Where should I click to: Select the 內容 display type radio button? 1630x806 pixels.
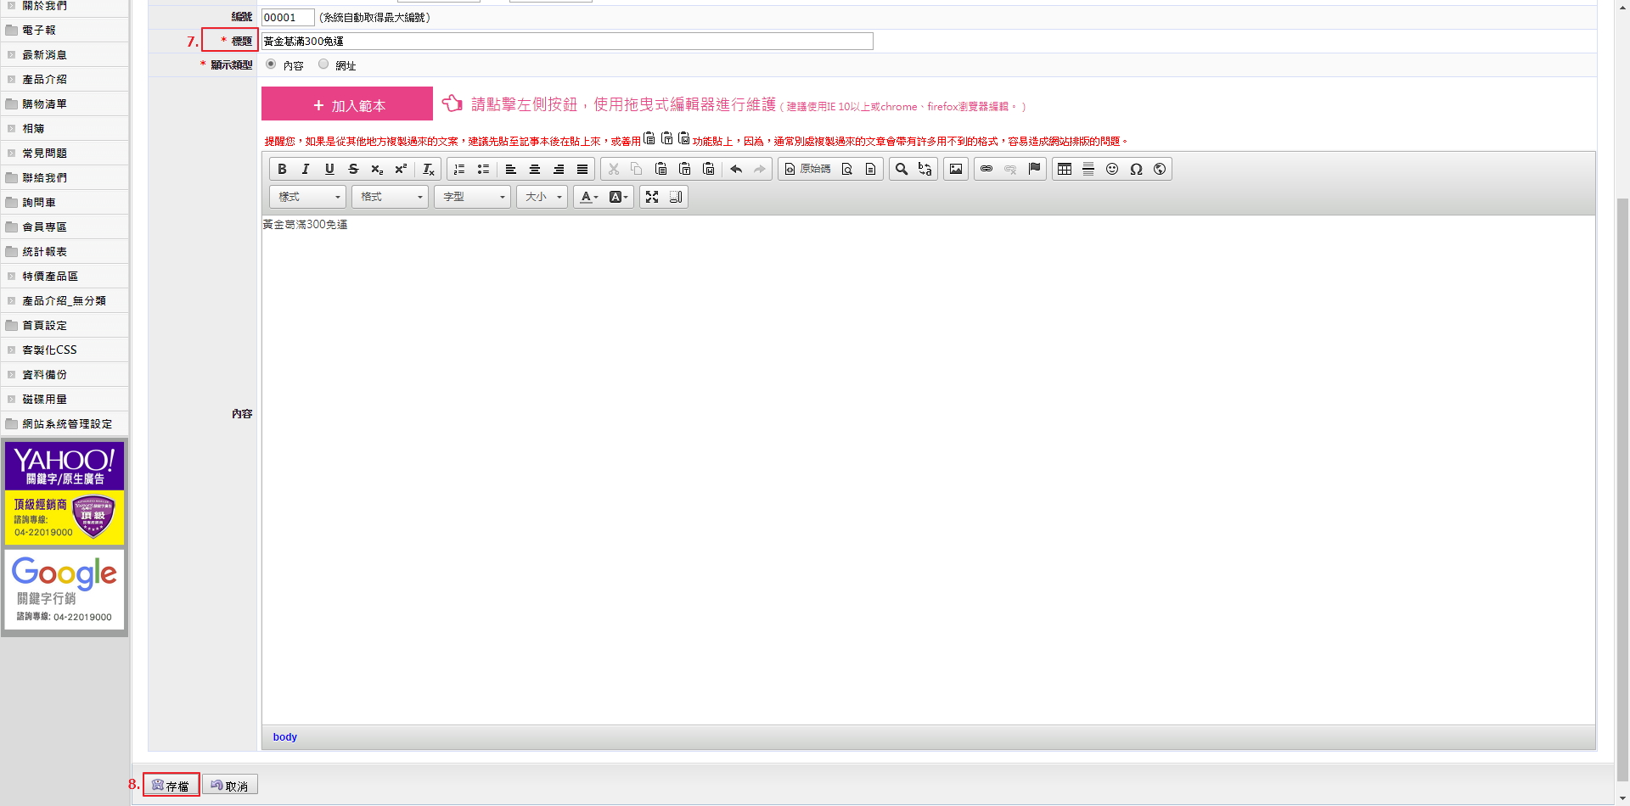tap(272, 64)
